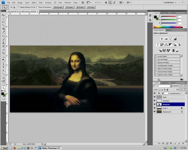Viewport: 188px width, 150px height.
Task: Hide the Hue/Saturation 1 layer
Action: point(154,93)
